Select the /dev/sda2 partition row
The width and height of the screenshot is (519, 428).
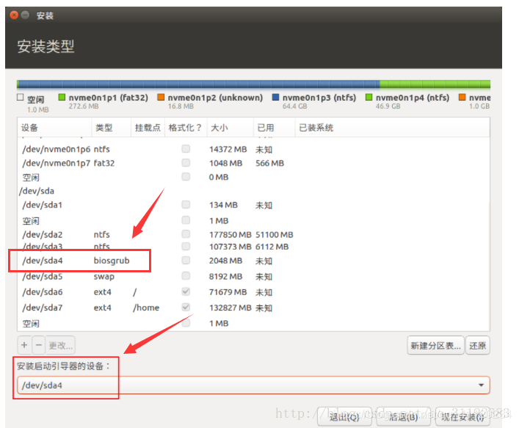coord(253,234)
